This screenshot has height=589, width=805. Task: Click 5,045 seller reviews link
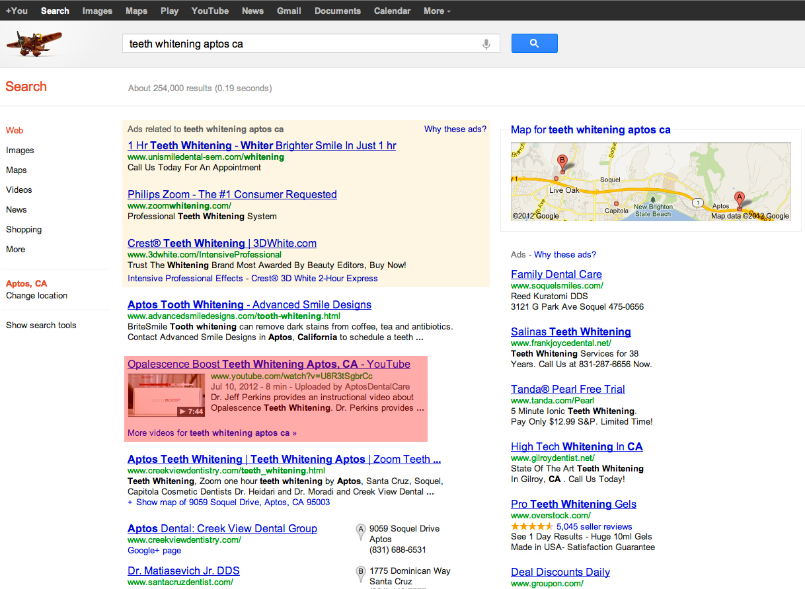tap(594, 527)
